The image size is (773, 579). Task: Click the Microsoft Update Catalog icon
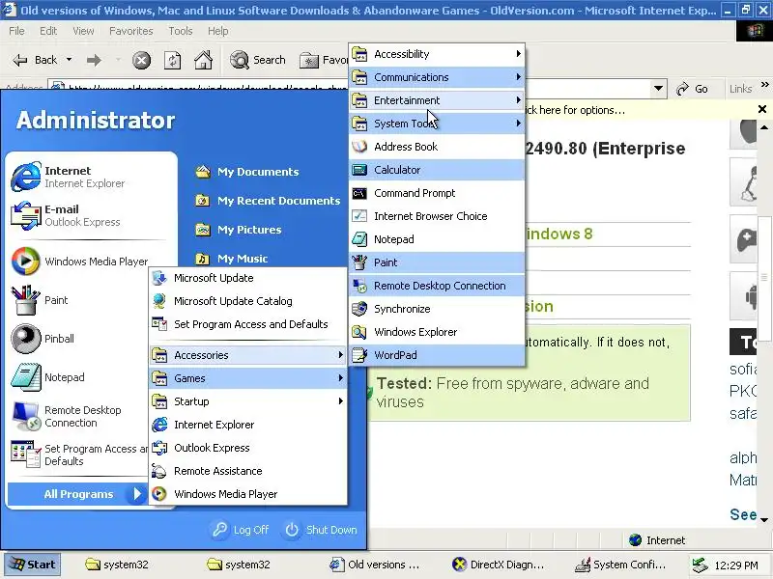(159, 301)
